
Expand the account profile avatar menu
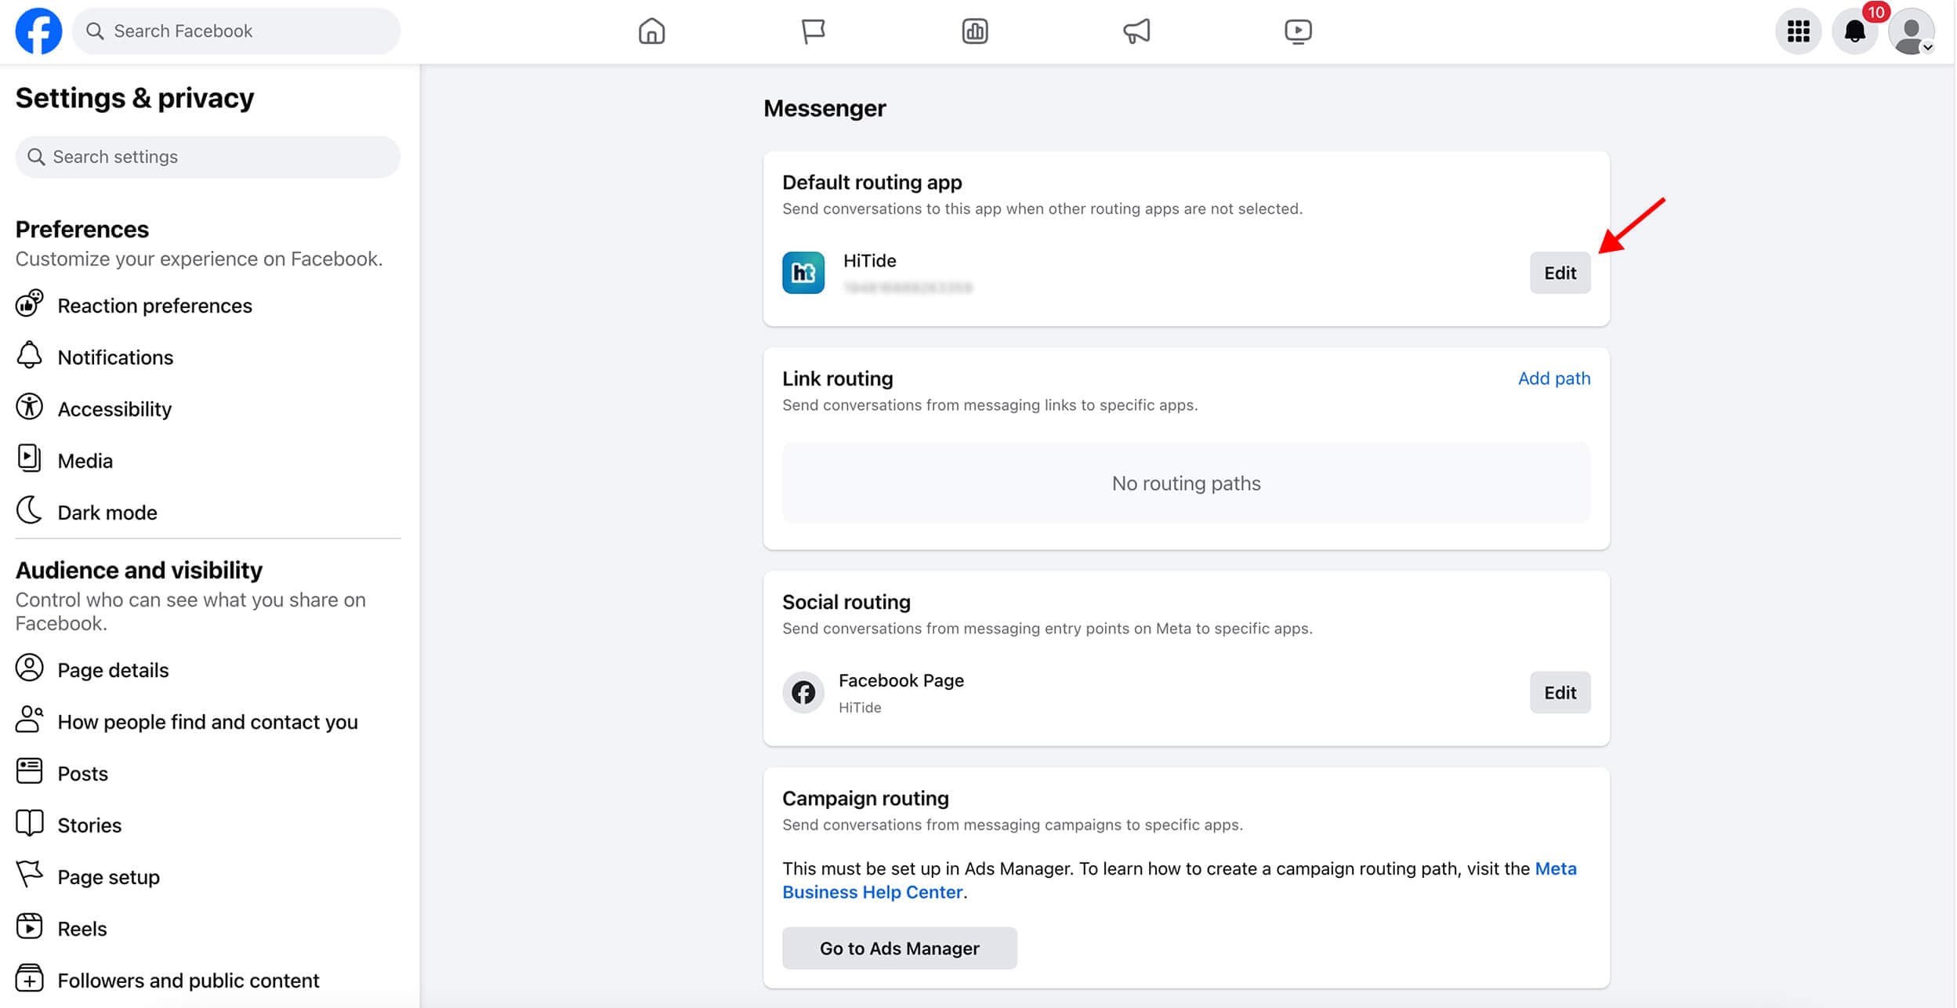click(x=1911, y=31)
